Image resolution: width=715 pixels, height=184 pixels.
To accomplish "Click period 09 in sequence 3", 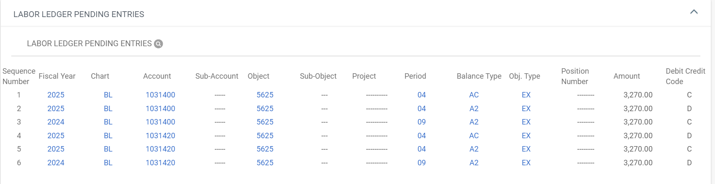I will tap(421, 122).
